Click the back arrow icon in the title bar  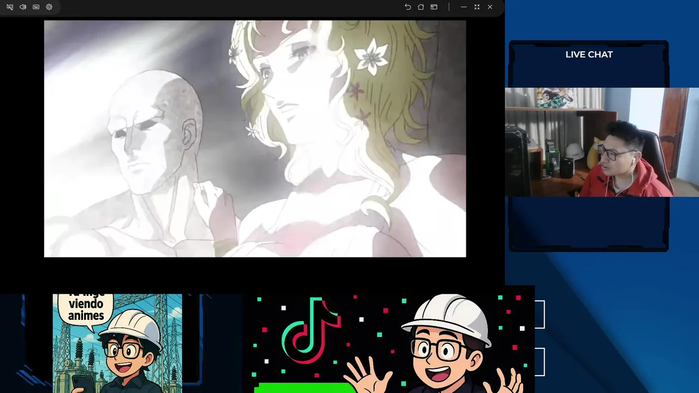[407, 7]
